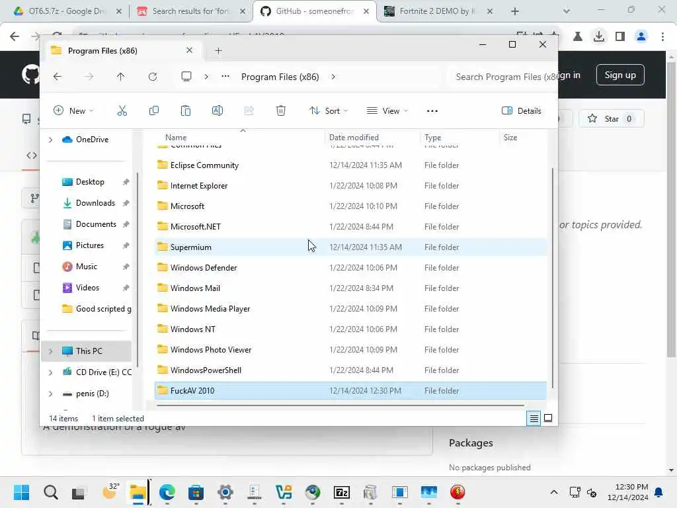The width and height of the screenshot is (677, 508).
Task: Open Videos in the navigation pane
Action: click(87, 288)
